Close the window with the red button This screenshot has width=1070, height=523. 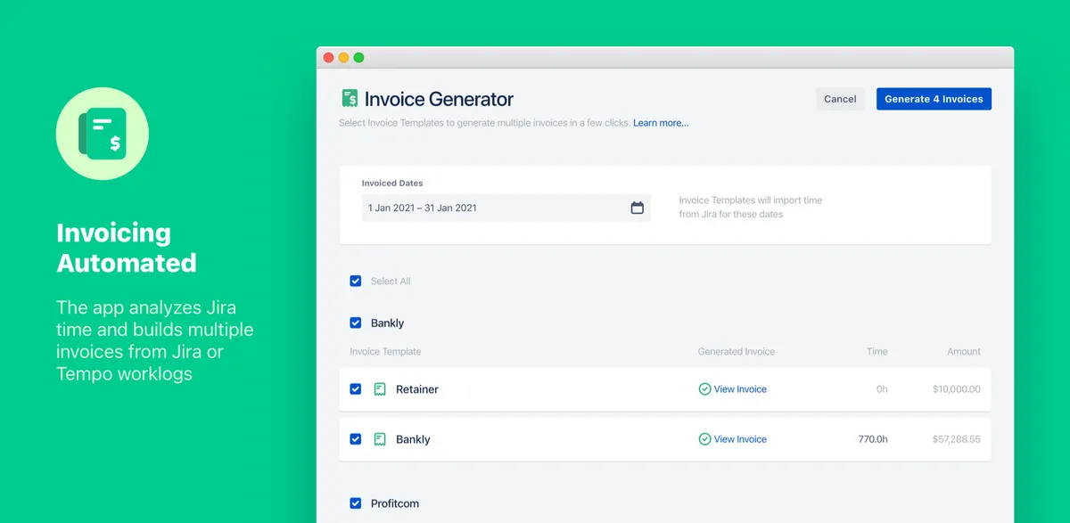click(328, 58)
